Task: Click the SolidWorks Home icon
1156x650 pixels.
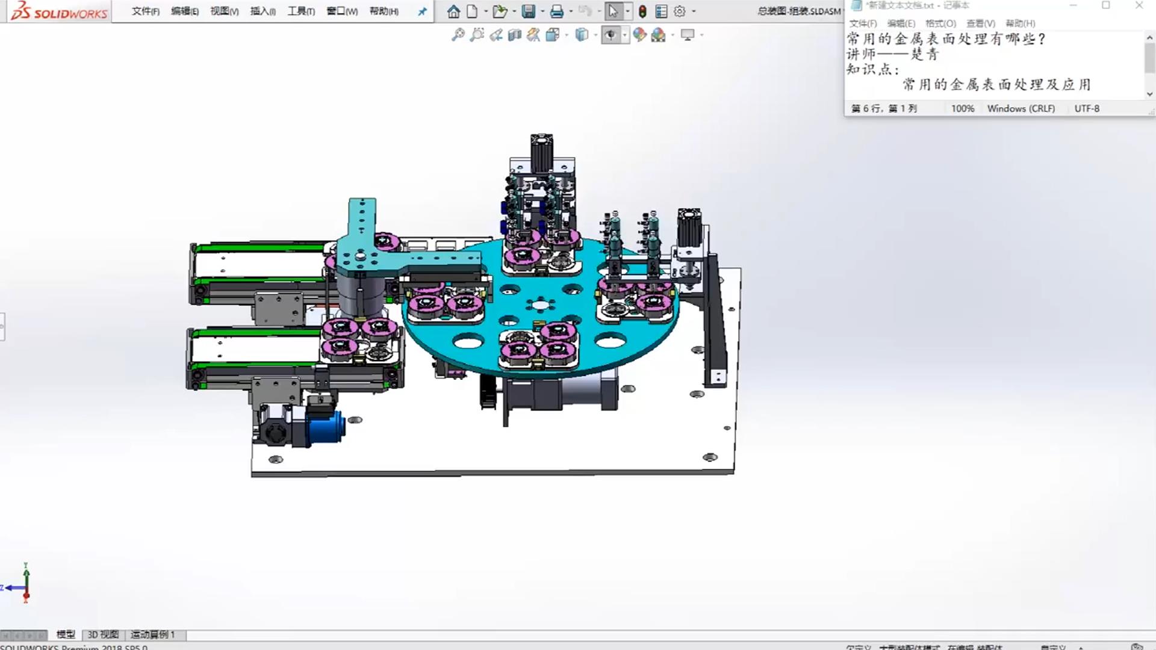Action: click(x=453, y=11)
